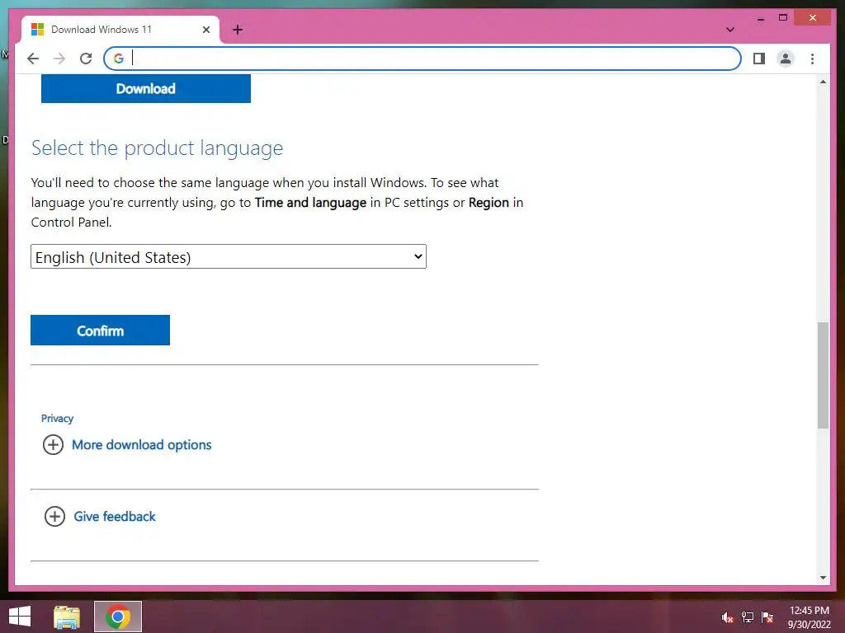Screen dimensions: 845x633
Task: Open the tab search chevron
Action: tap(729, 30)
